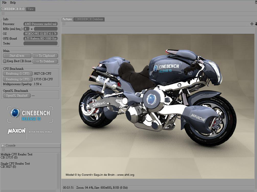This screenshot has width=257, height=192.
Task: Click the 13735 CB-CPU score text
Action: 43,79
